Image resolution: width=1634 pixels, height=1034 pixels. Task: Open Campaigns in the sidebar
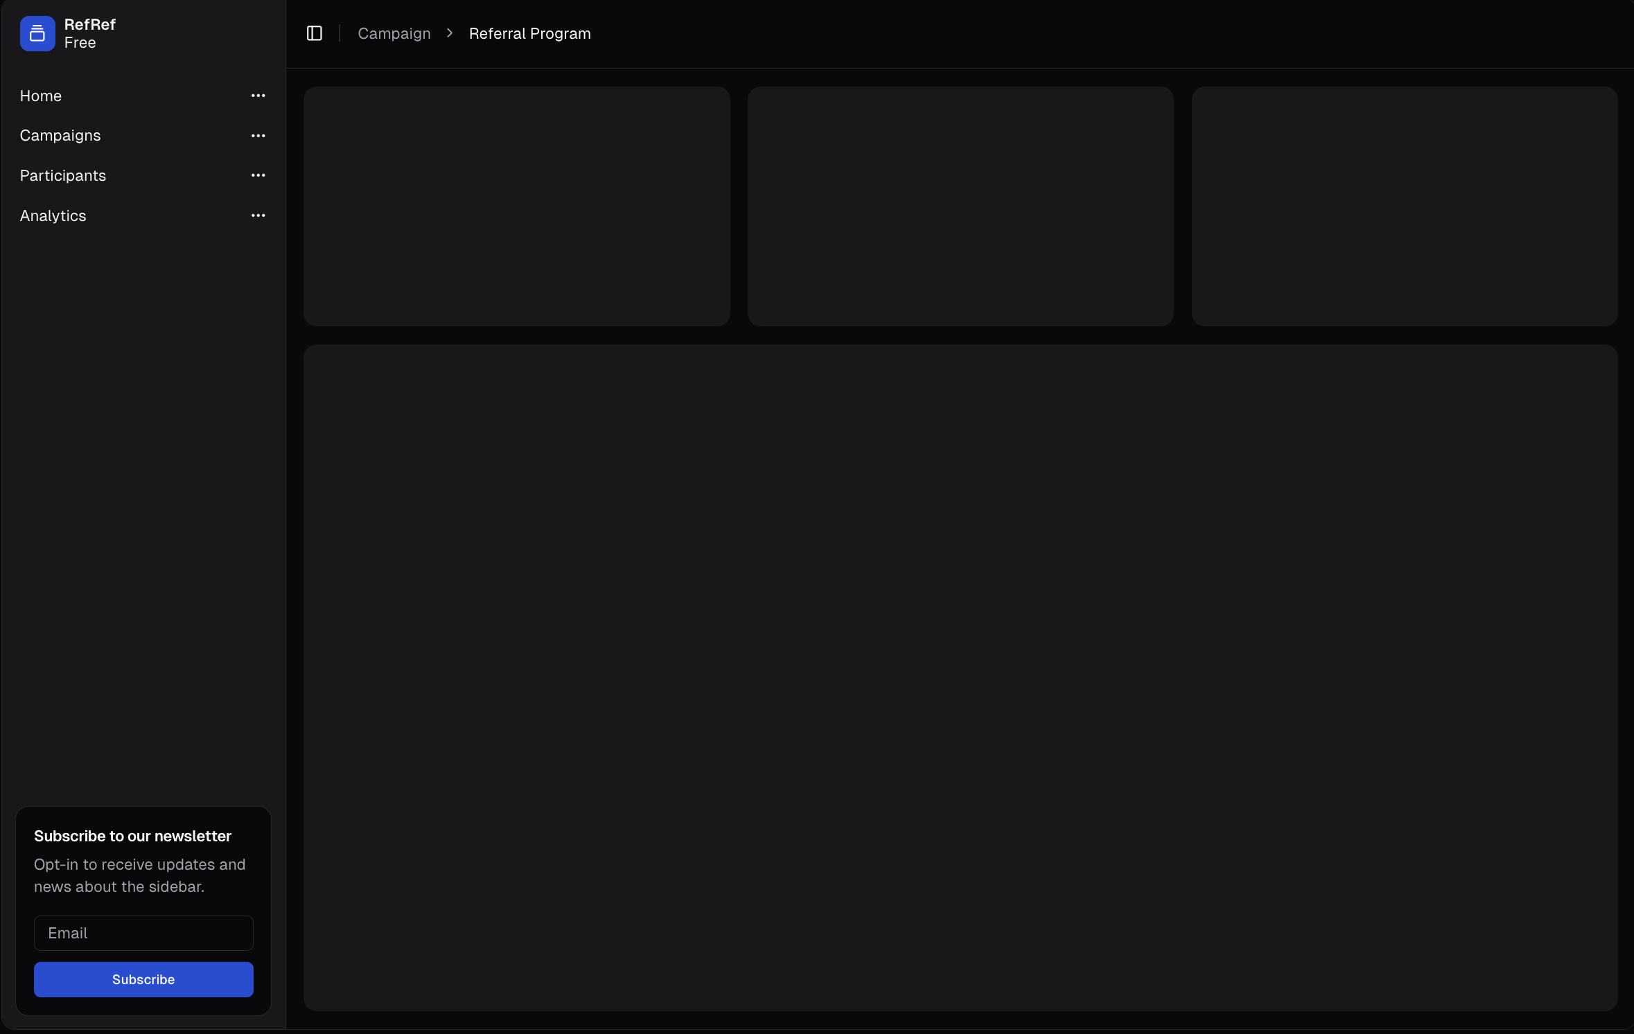(x=60, y=136)
